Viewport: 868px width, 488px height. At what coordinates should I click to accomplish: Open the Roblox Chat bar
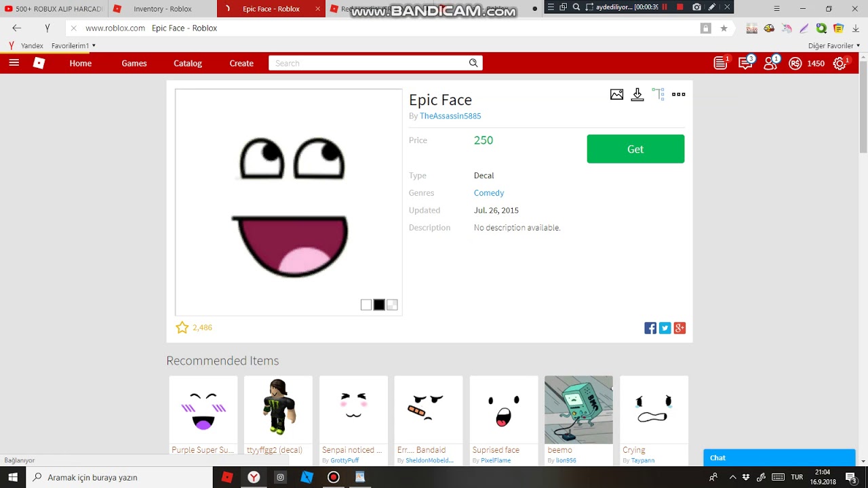[779, 457]
